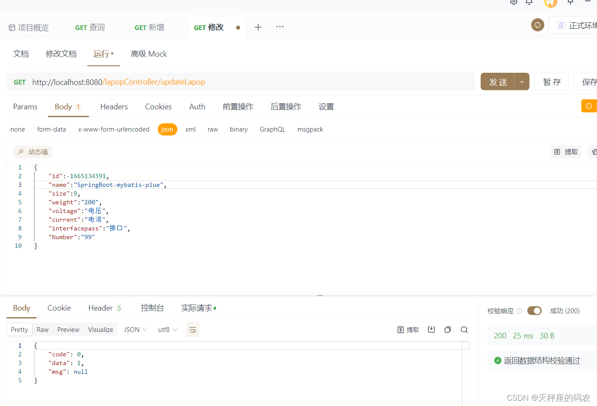Select the binary body type
Screen dimensions: 597x406
pos(239,129)
